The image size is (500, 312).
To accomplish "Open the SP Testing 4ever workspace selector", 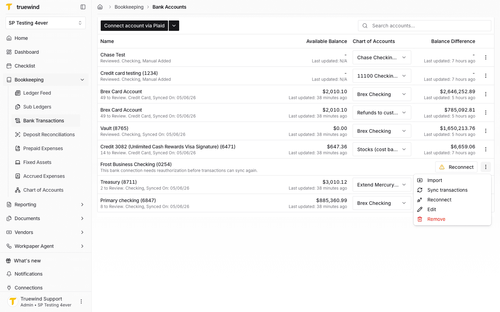I will coord(45,23).
